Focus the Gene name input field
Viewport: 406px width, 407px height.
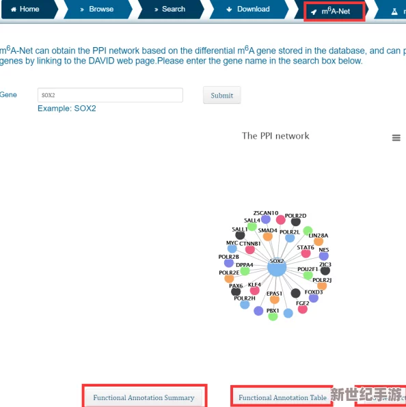point(110,95)
